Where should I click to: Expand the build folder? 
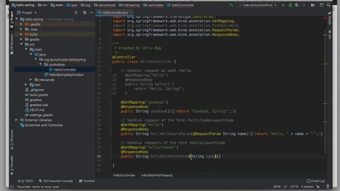[21, 34]
